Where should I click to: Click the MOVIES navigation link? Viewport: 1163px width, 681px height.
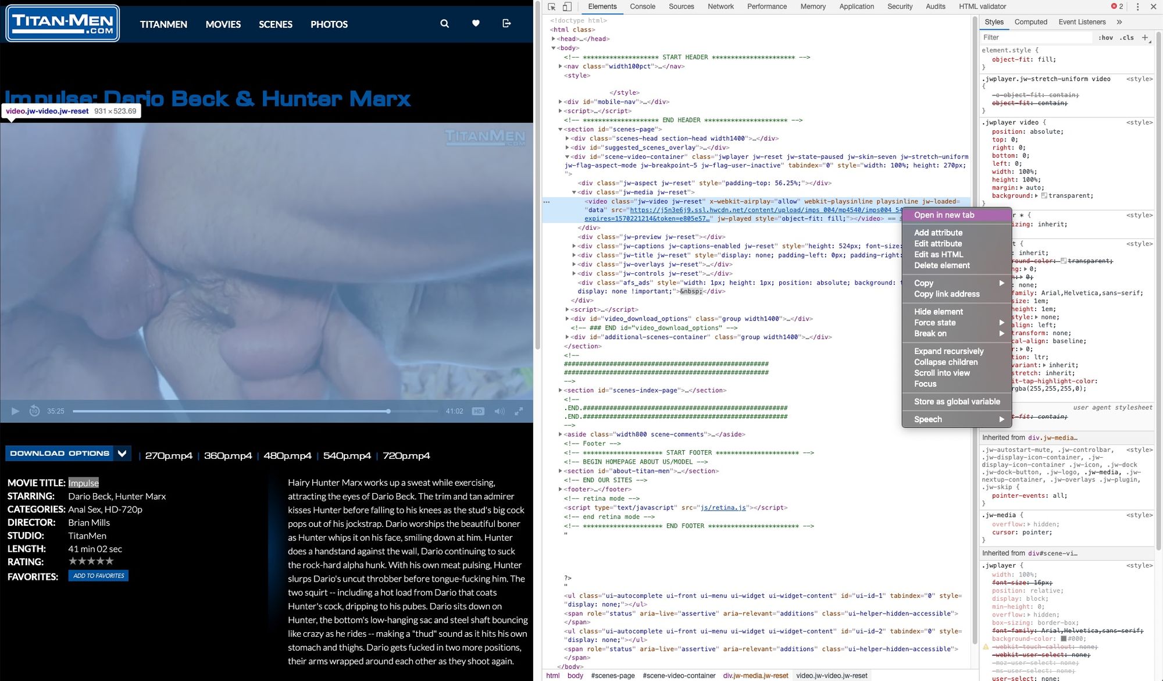(x=223, y=24)
